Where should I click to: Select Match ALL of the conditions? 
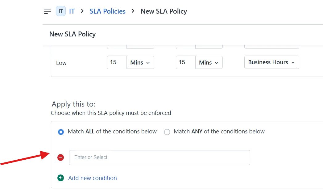point(61,132)
